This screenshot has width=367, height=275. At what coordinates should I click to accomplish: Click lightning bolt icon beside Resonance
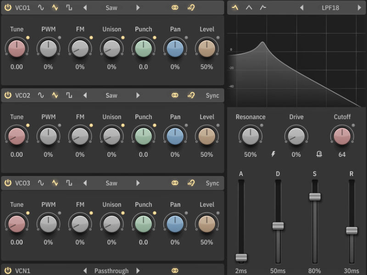coord(273,154)
